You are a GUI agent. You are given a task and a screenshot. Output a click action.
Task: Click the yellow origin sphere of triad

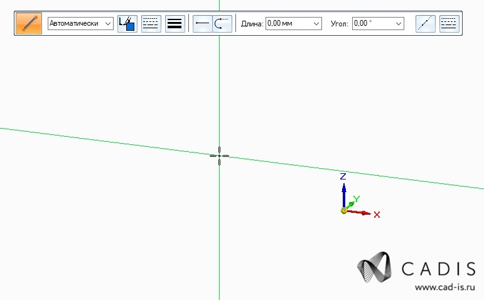coord(343,211)
